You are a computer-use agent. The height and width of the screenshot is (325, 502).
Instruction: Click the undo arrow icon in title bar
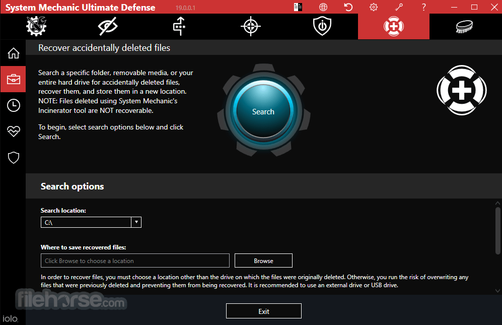tap(348, 7)
